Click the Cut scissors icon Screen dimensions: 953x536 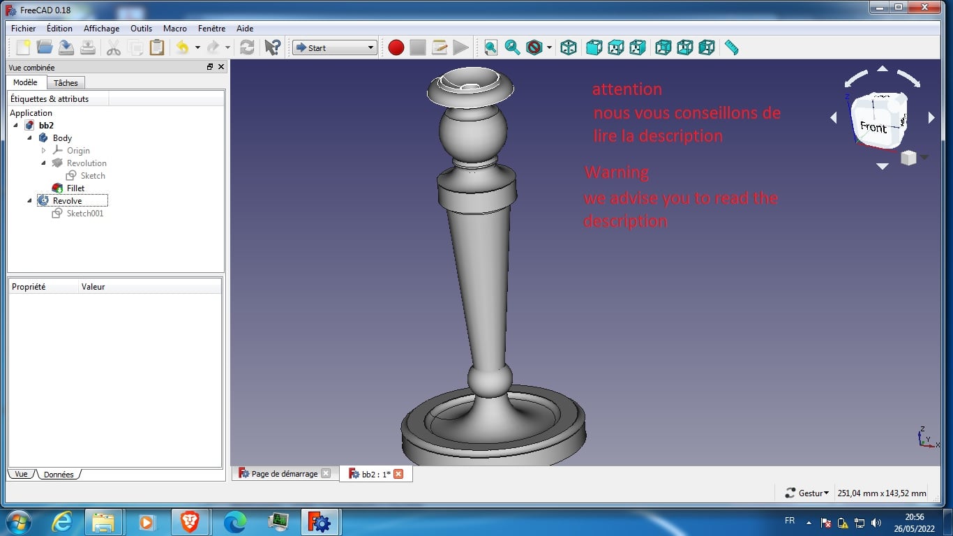click(114, 47)
